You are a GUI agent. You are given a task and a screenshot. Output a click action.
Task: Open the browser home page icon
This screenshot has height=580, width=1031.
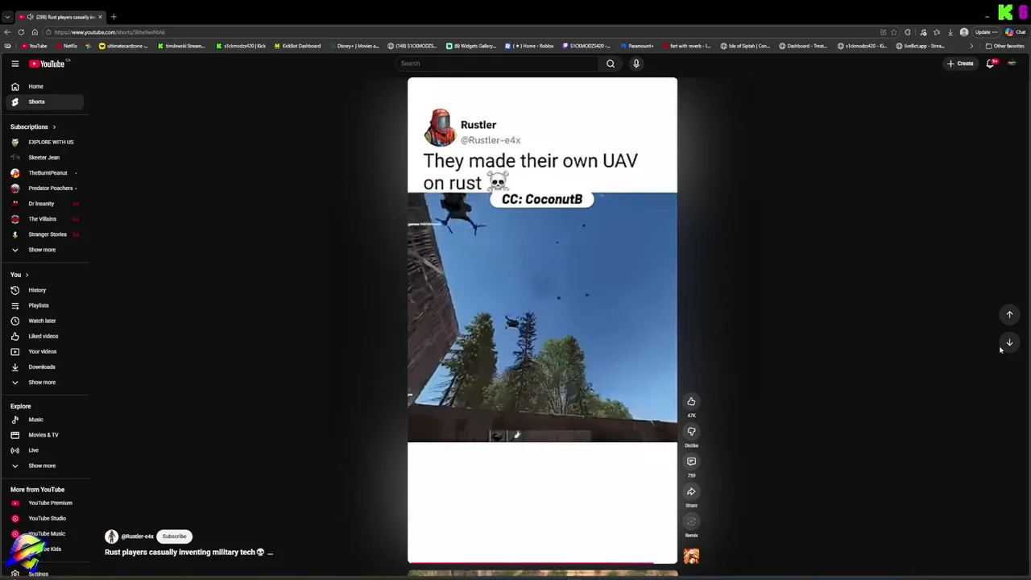[x=35, y=32]
